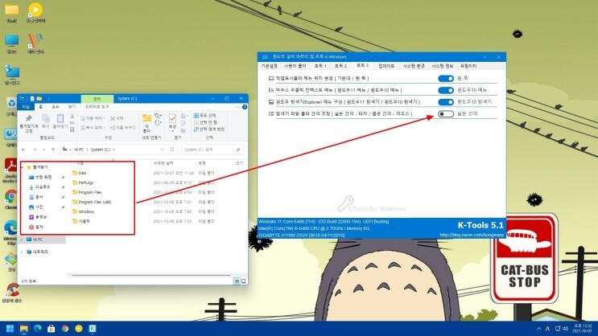Viewport: 598px width, 336px height.
Task: Open 공유 ribbon tab in Explorer
Action: click(x=56, y=107)
